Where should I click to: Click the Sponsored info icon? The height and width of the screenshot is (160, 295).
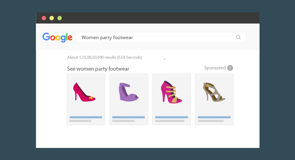pos(230,68)
